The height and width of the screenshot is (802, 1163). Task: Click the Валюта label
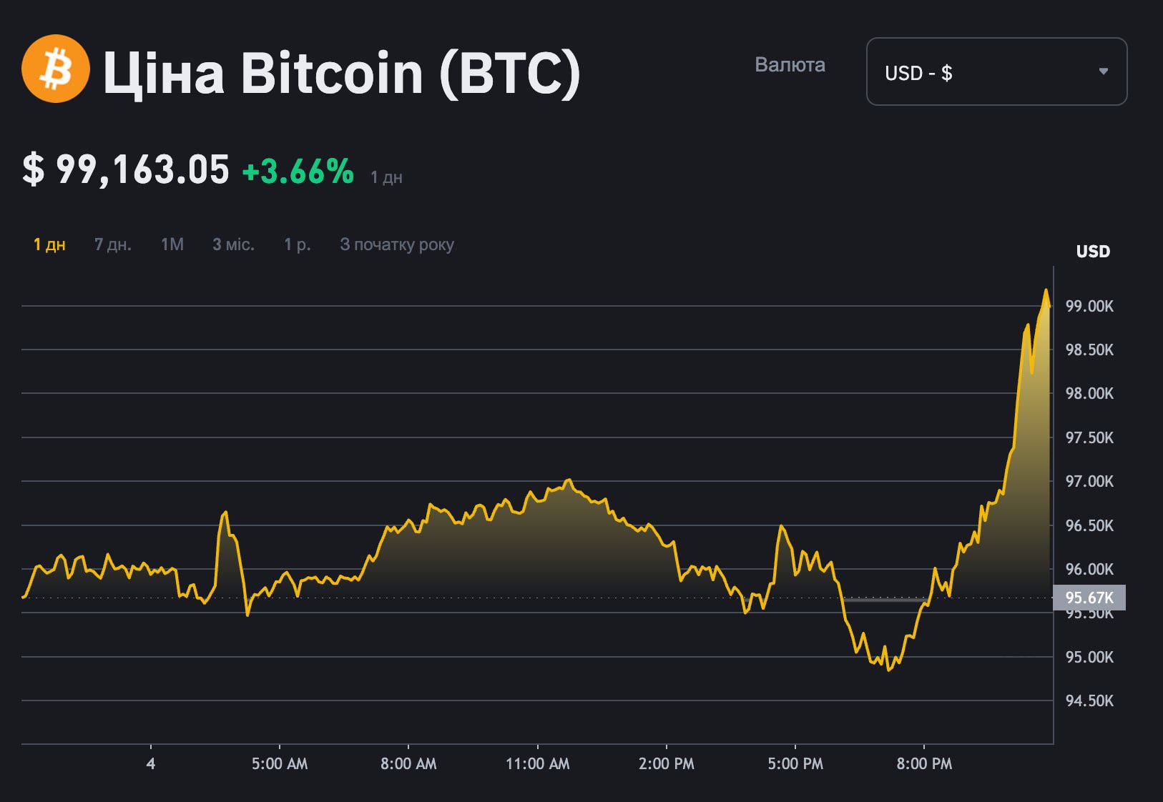[790, 65]
